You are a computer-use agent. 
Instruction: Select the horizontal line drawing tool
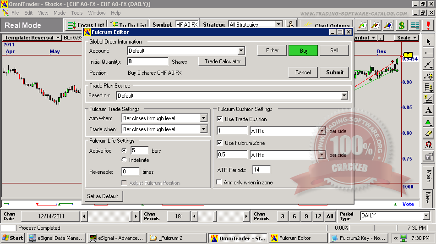pos(428,53)
